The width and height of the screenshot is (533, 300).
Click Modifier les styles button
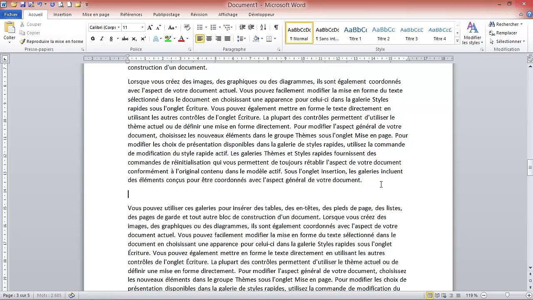[472, 33]
